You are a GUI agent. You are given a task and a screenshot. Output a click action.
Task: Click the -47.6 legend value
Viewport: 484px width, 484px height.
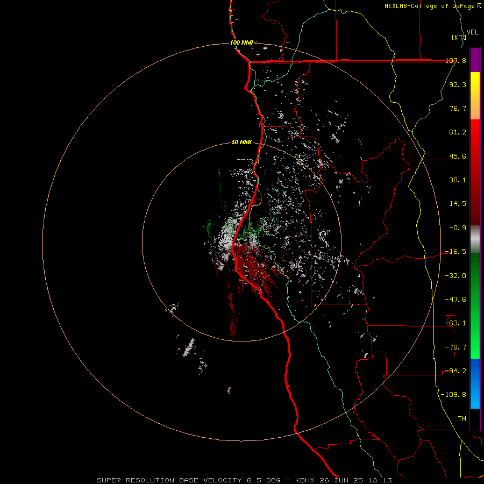click(455, 300)
